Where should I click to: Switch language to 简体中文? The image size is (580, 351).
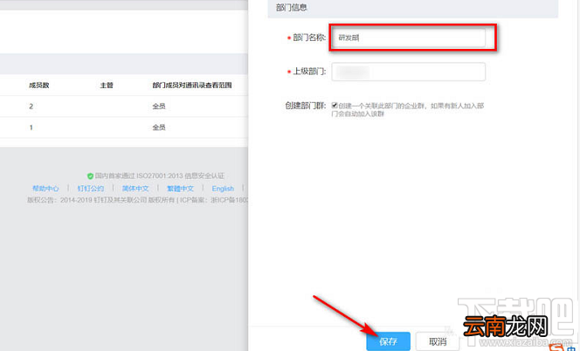(135, 189)
